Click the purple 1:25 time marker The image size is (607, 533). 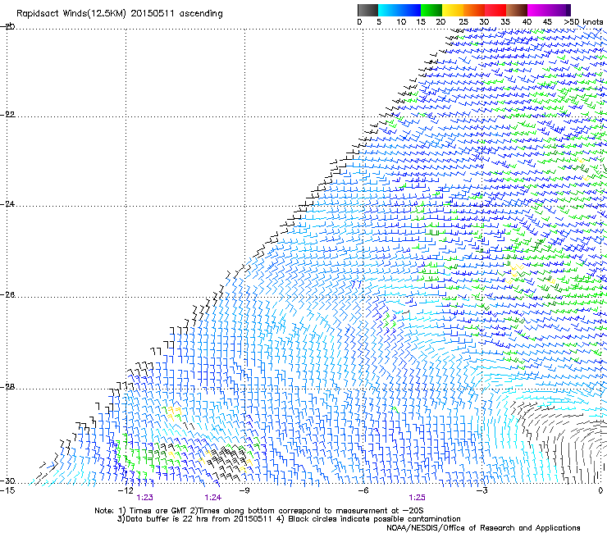click(417, 498)
